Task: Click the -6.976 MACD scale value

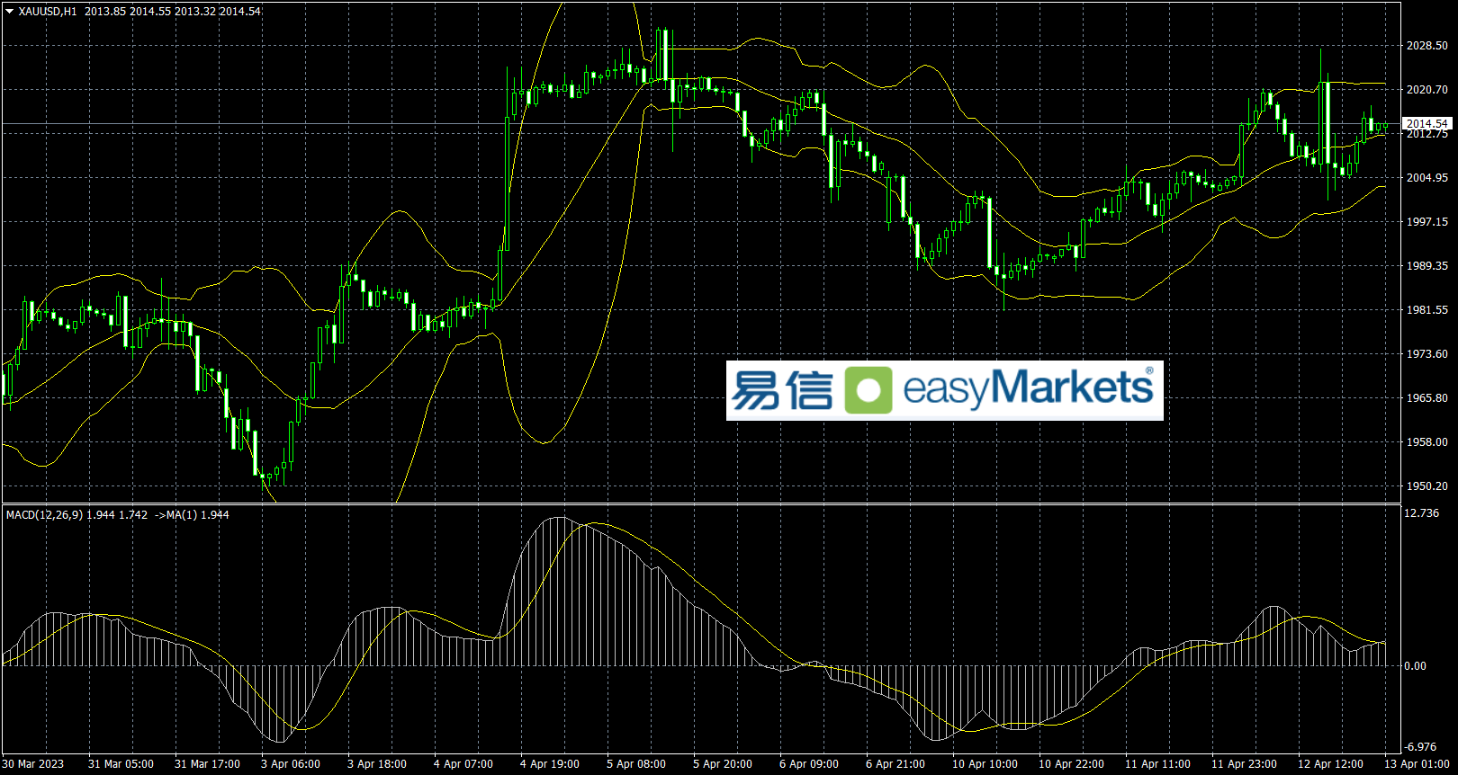Action: (x=1421, y=747)
